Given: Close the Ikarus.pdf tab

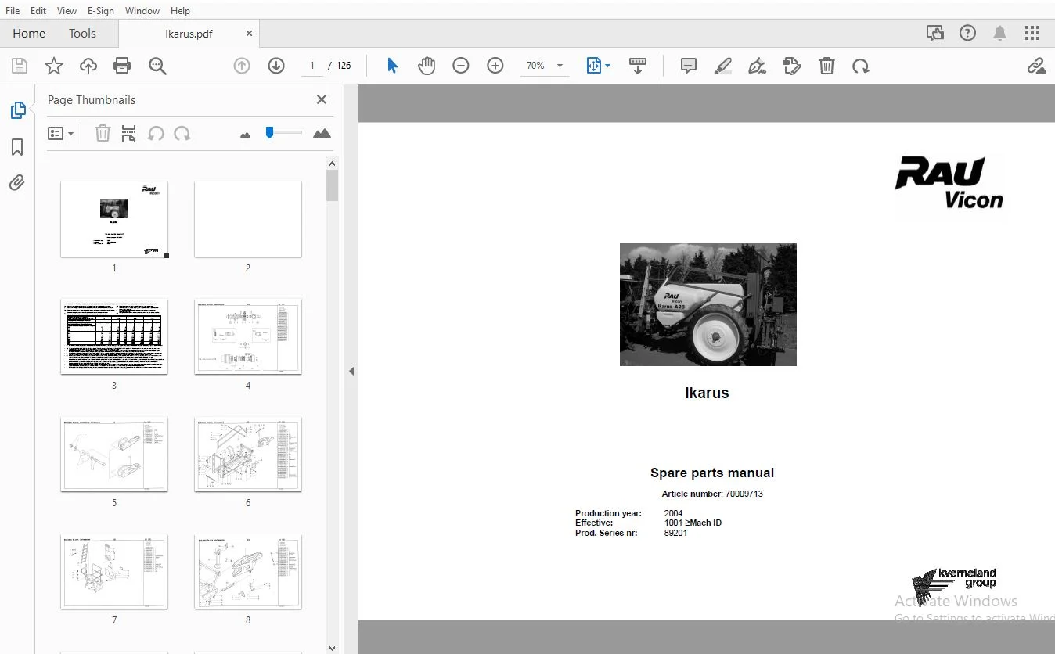Looking at the screenshot, I should point(249,34).
